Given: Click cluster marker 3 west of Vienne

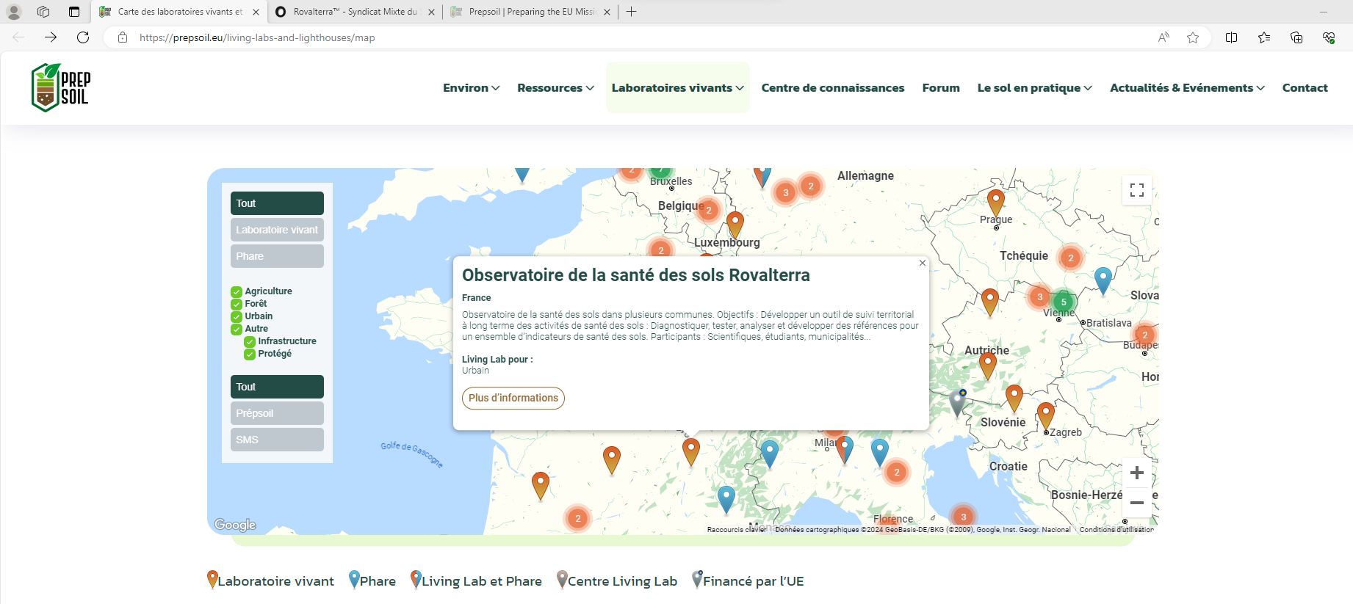Looking at the screenshot, I should tap(1040, 296).
